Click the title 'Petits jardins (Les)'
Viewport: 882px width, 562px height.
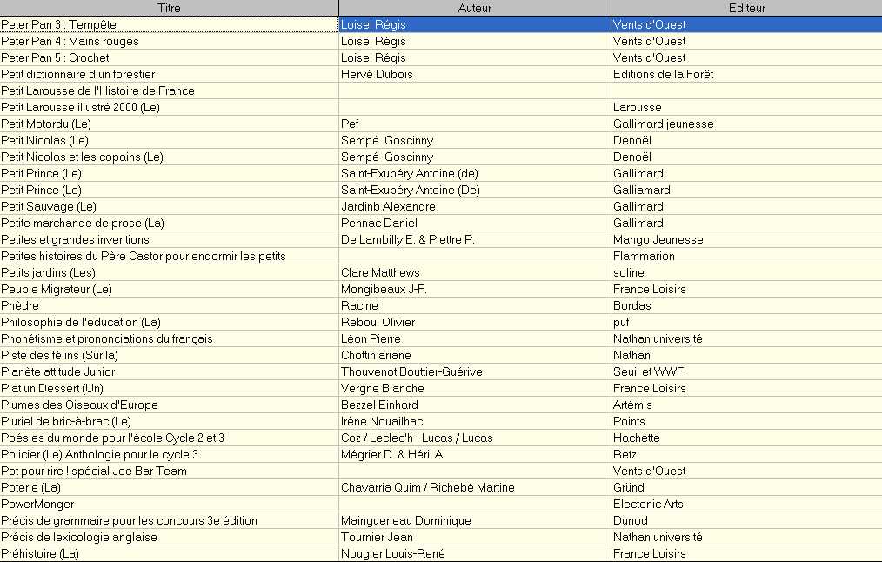click(x=49, y=272)
